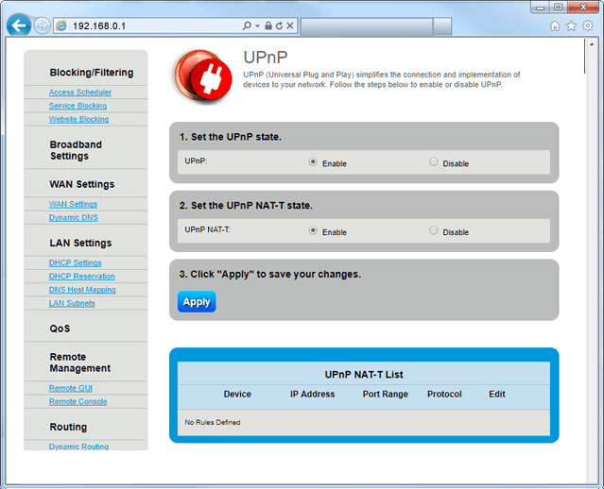Select Disable for the UPnP state
604x489 pixels.
pyautogui.click(x=434, y=162)
